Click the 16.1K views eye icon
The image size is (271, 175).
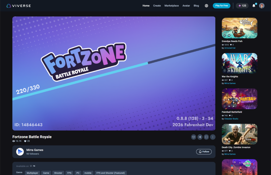[14, 141]
